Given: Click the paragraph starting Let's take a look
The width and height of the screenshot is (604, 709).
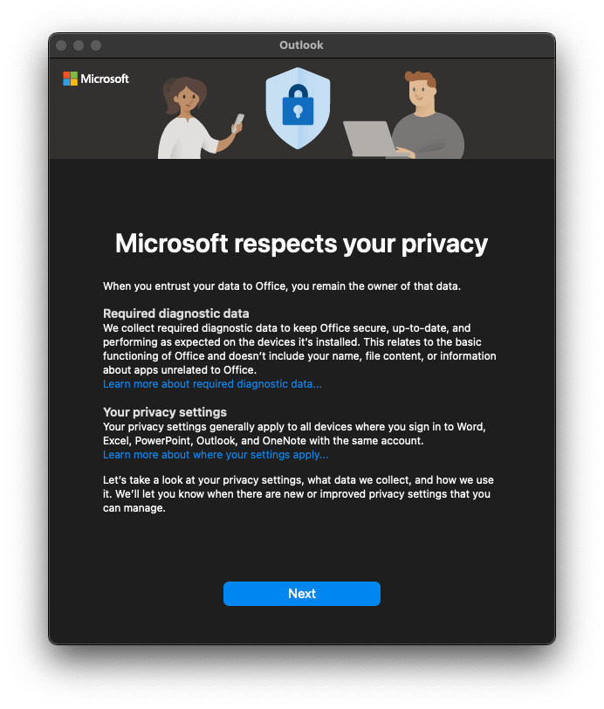Looking at the screenshot, I should 299,494.
